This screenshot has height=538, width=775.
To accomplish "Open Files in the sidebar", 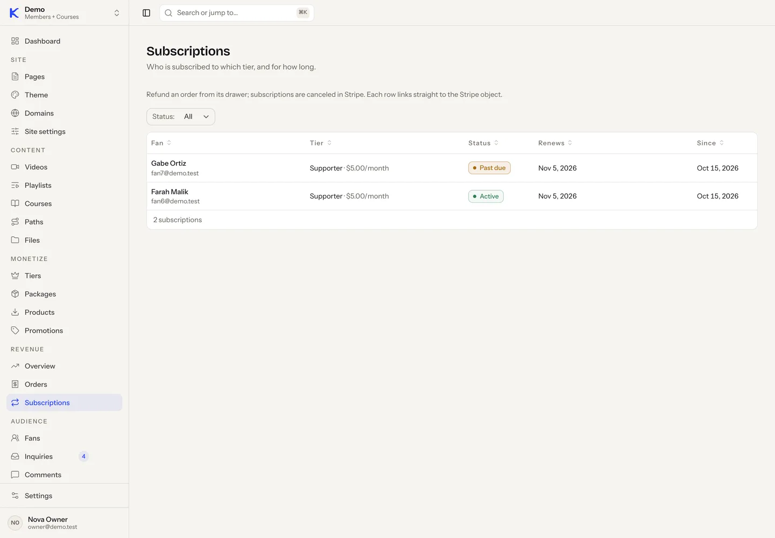I will [x=65, y=240].
